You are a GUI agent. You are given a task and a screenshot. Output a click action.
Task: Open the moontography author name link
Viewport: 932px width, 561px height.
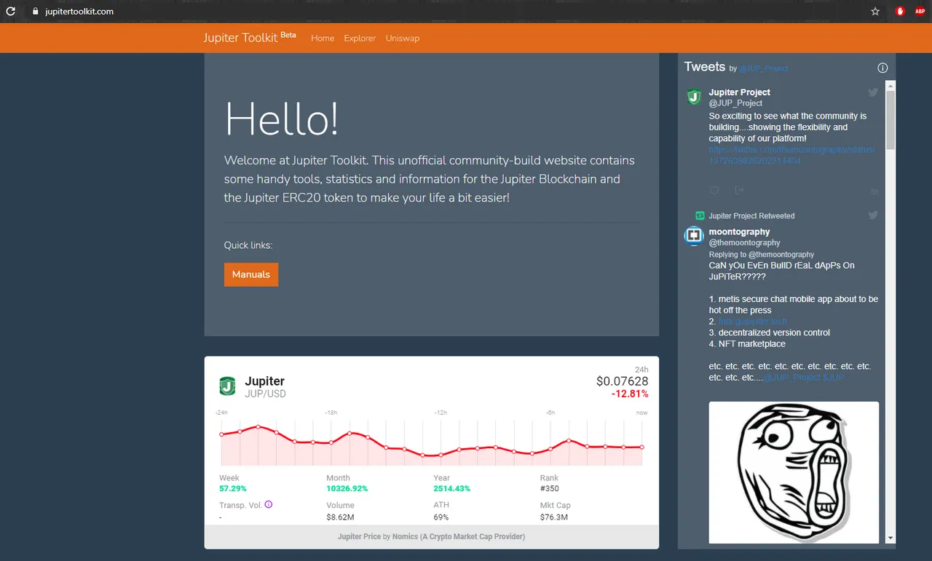tap(739, 231)
